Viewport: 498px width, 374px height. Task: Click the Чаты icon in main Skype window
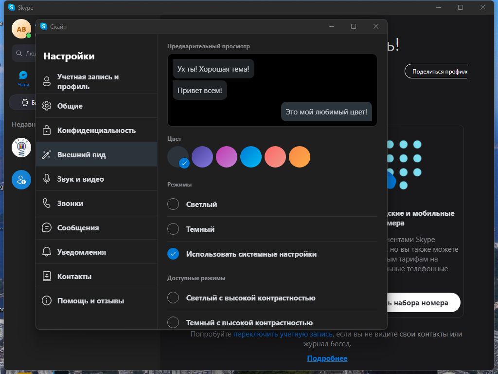click(23, 75)
